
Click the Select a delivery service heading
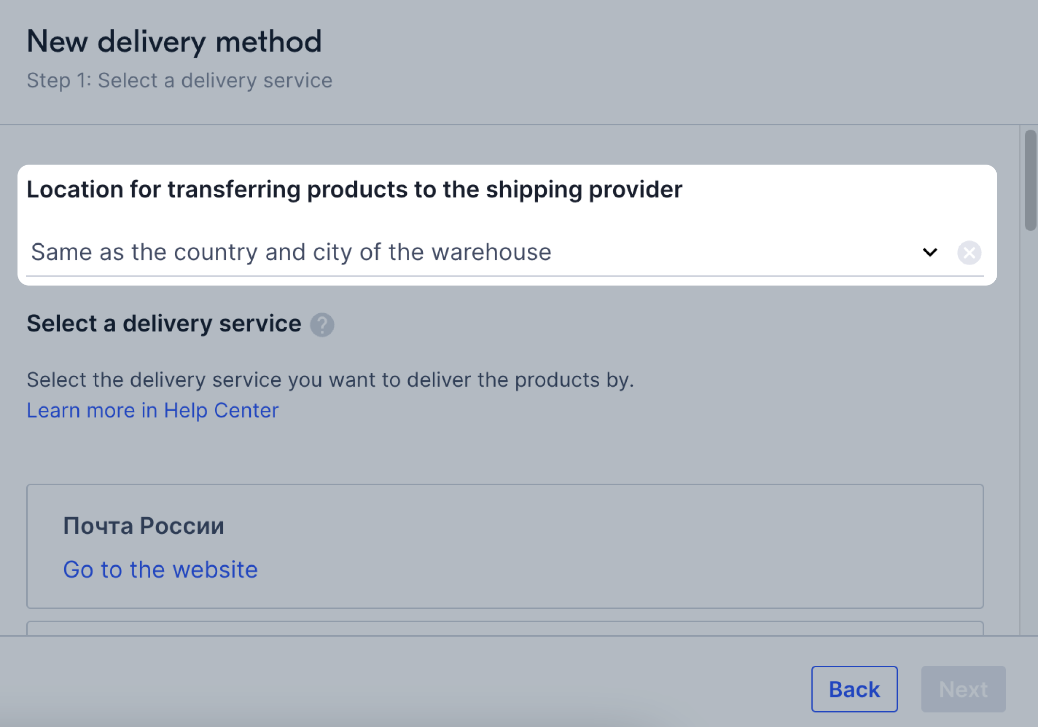[x=164, y=323]
